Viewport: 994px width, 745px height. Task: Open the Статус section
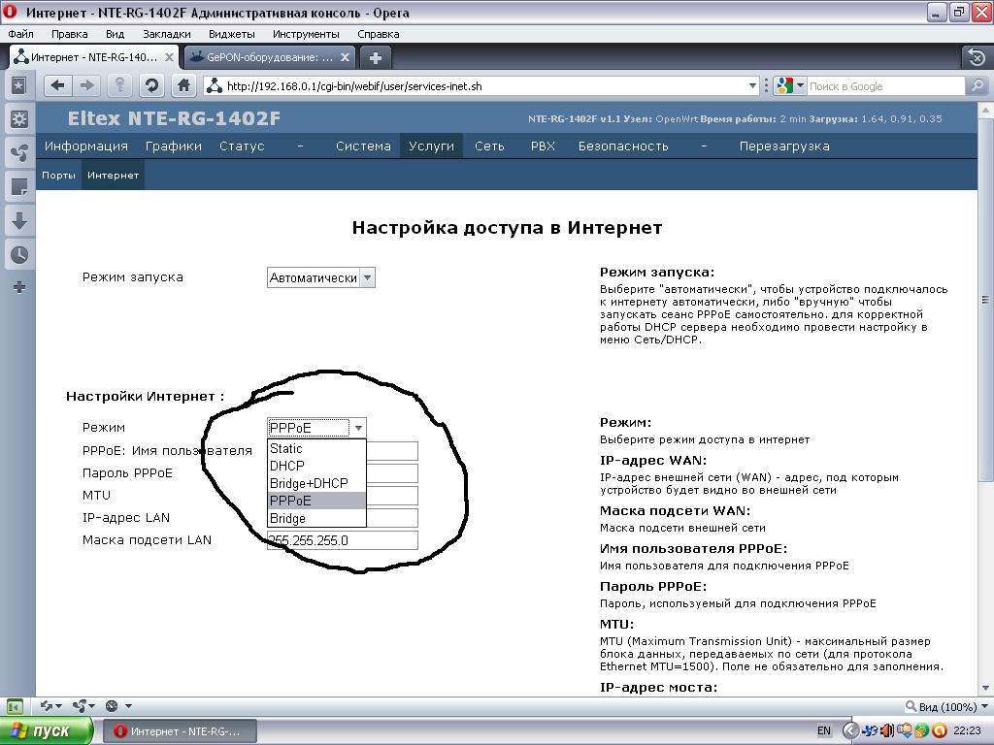click(x=242, y=146)
